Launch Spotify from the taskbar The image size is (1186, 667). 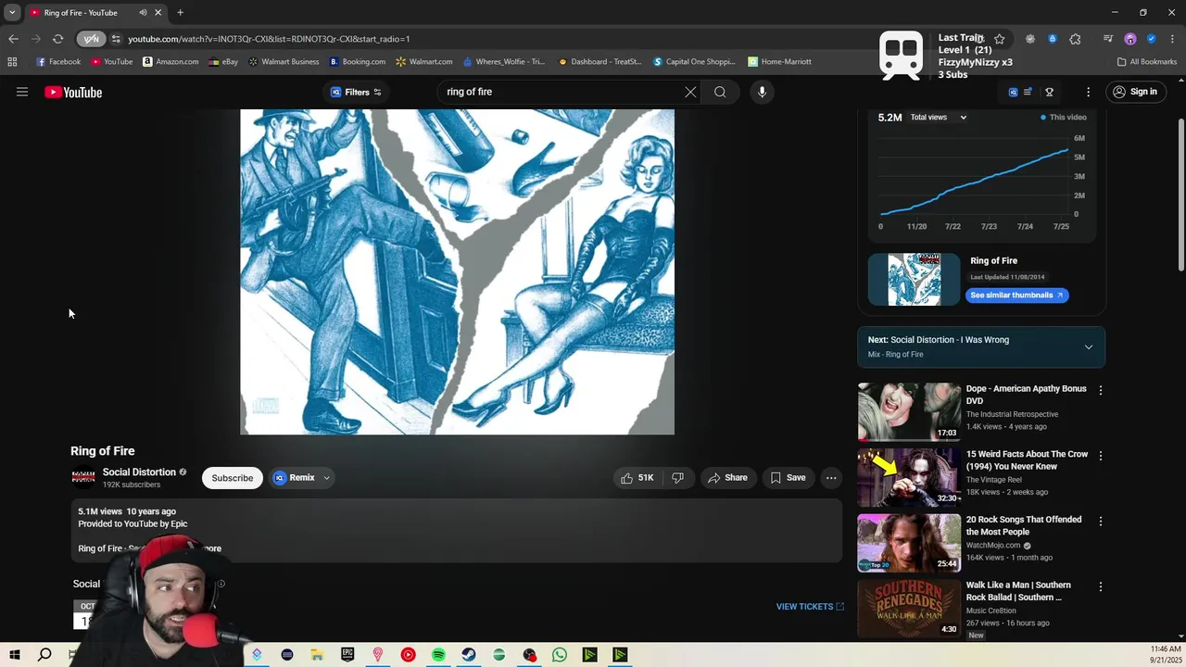[x=438, y=655]
